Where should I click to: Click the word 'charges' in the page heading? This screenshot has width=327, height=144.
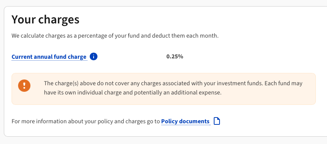[59, 20]
